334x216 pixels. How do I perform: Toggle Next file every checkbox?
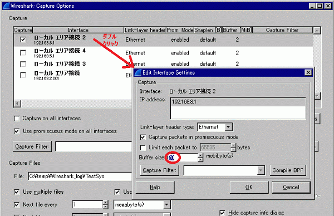point(17,205)
